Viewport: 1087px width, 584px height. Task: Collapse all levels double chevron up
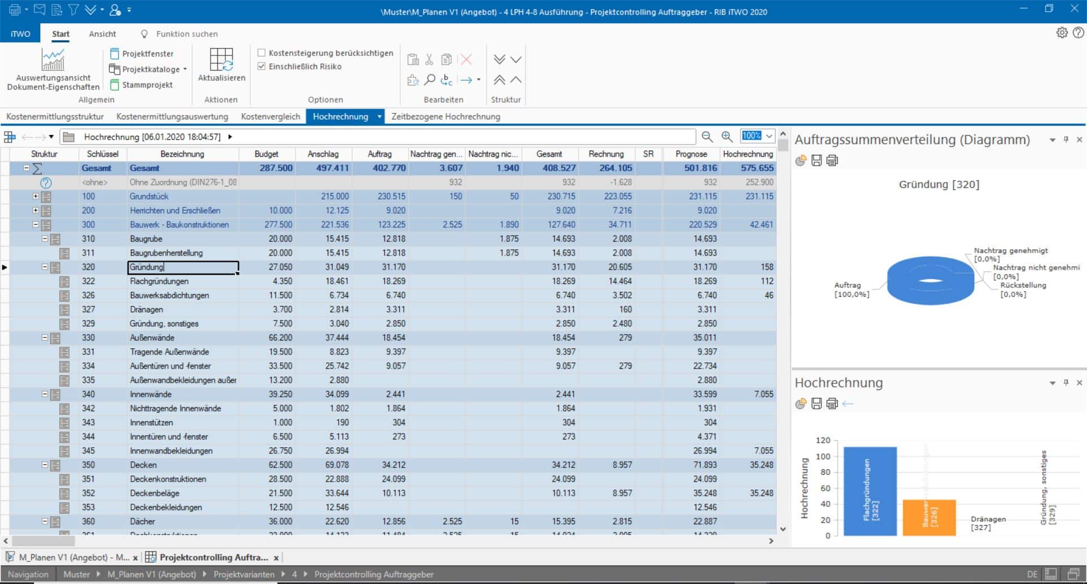tap(499, 80)
